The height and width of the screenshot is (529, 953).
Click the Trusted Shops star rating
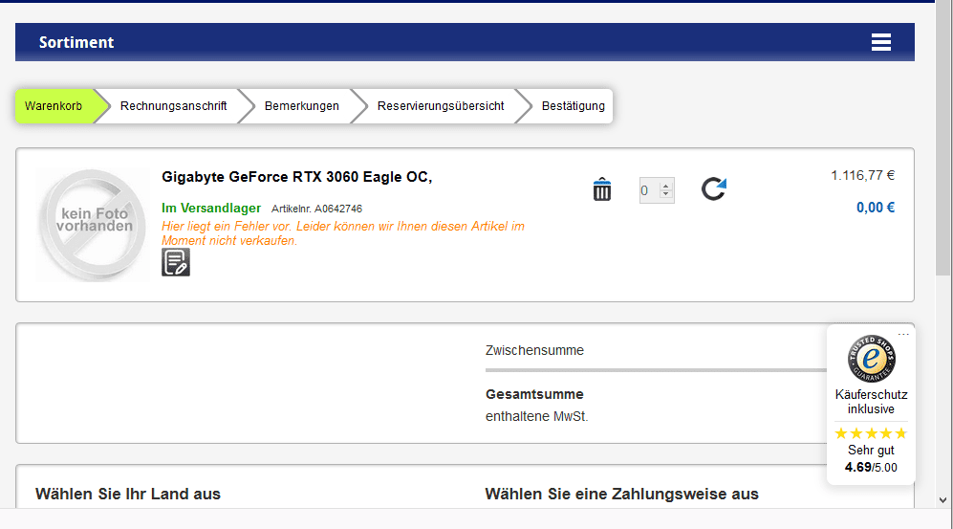(x=871, y=433)
